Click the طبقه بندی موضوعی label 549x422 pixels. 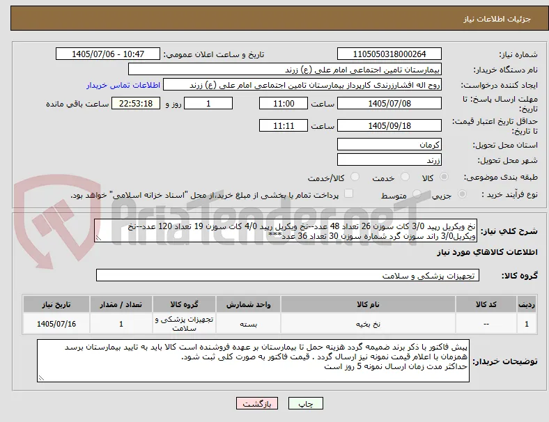tap(501, 177)
